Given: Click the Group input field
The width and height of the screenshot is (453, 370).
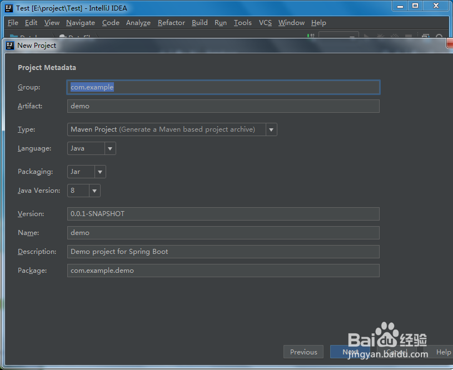Looking at the screenshot, I should (x=223, y=87).
